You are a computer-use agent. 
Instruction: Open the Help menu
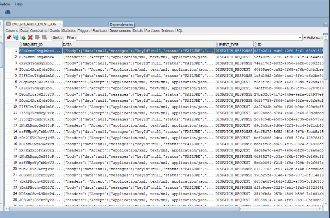(x=19, y=4)
